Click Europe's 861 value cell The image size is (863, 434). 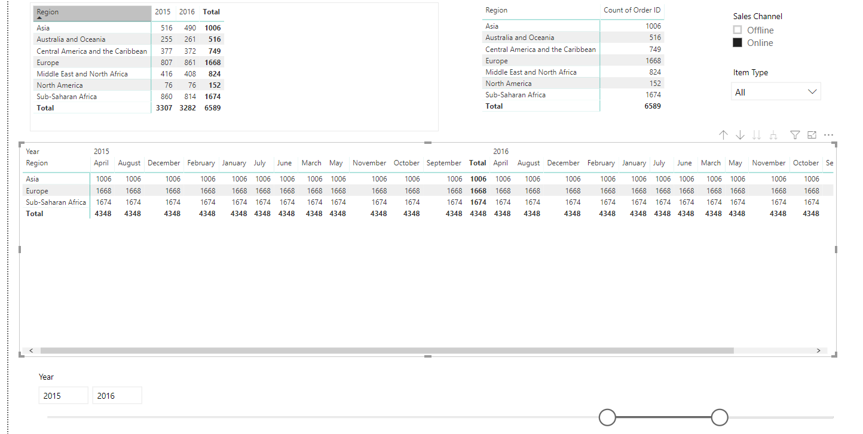coord(190,63)
